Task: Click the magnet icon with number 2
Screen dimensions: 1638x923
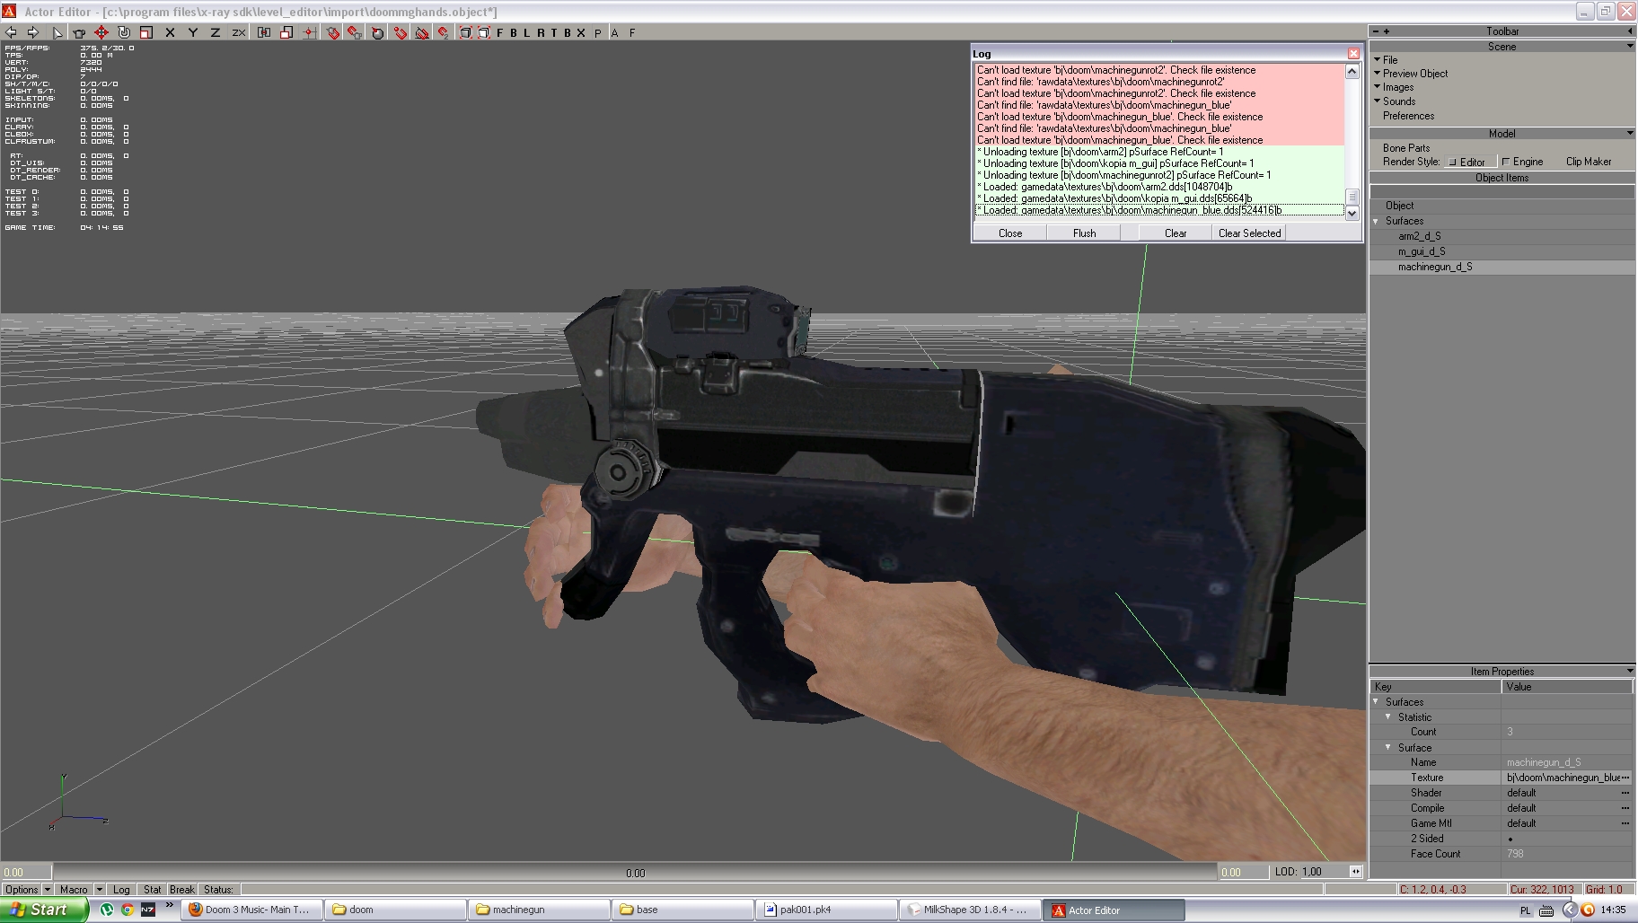Action: click(444, 32)
